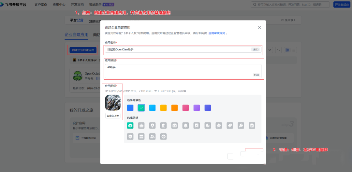The image size is (352, 172).
Task: Choose the pink background color
Action: 186,108
